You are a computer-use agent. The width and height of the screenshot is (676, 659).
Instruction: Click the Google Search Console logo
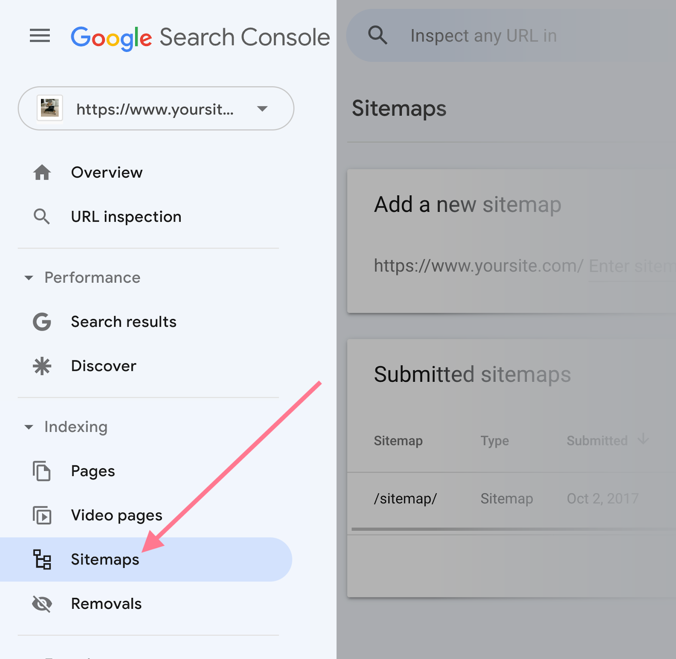click(200, 37)
